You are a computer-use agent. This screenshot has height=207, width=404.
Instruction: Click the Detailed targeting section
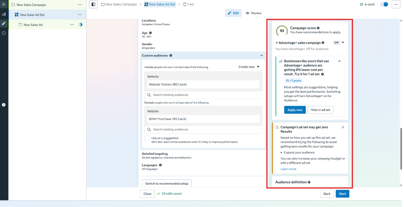click(166, 155)
